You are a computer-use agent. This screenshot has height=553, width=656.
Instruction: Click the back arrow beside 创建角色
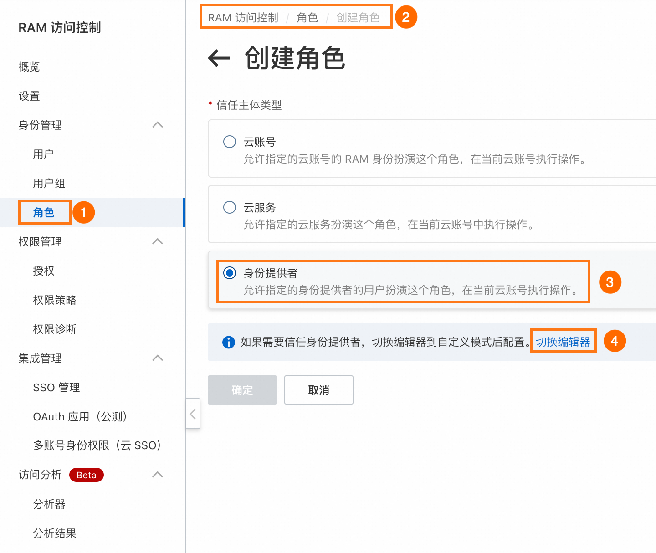click(219, 58)
